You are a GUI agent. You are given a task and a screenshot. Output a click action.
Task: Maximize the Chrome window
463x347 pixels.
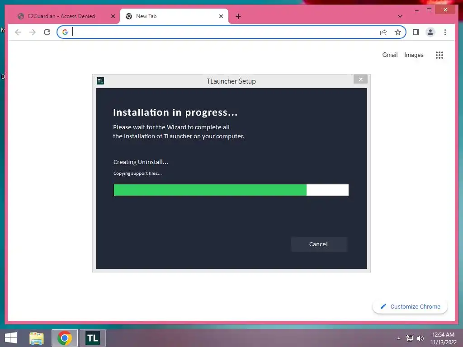429,10
